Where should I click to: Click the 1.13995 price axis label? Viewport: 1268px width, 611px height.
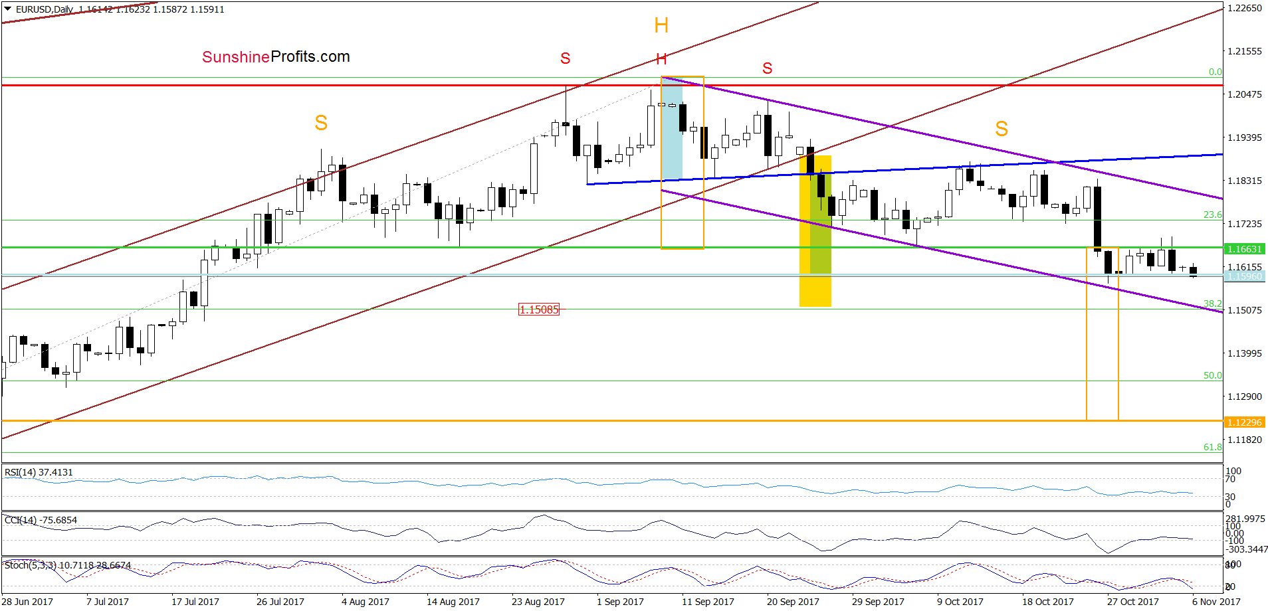point(1244,353)
